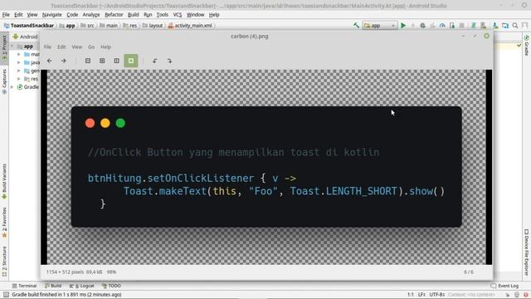Toggle the 1: Project tool window tab

coord(4,47)
